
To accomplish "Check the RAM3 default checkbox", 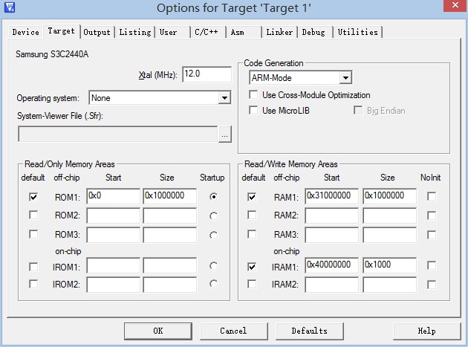I will pos(252,234).
